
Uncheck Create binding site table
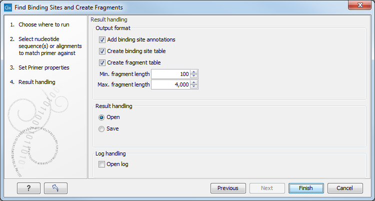(102, 51)
